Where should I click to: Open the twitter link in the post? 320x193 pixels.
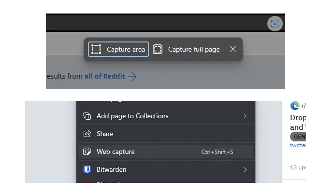298,145
